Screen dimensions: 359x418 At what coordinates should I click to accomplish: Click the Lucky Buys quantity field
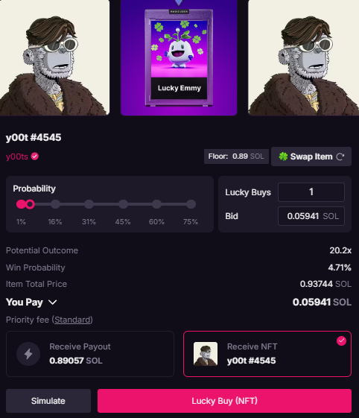pyautogui.click(x=311, y=192)
